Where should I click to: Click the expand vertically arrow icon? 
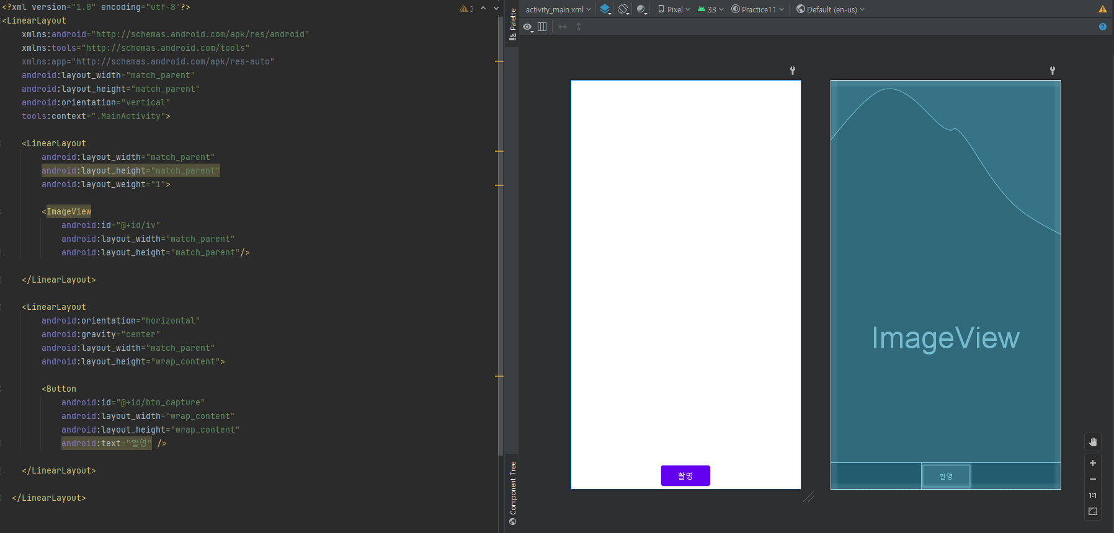(x=579, y=27)
